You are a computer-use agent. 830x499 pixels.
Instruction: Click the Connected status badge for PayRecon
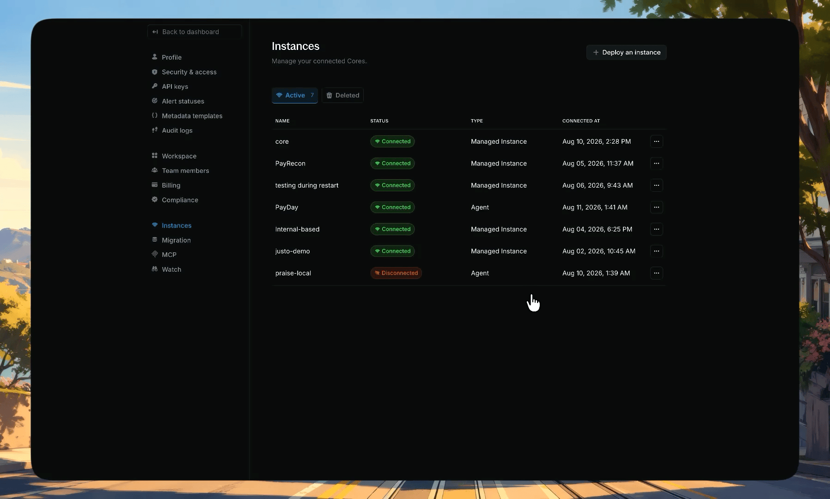pyautogui.click(x=392, y=163)
